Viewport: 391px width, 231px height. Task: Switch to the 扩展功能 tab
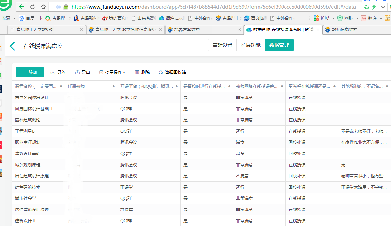tap(250, 45)
